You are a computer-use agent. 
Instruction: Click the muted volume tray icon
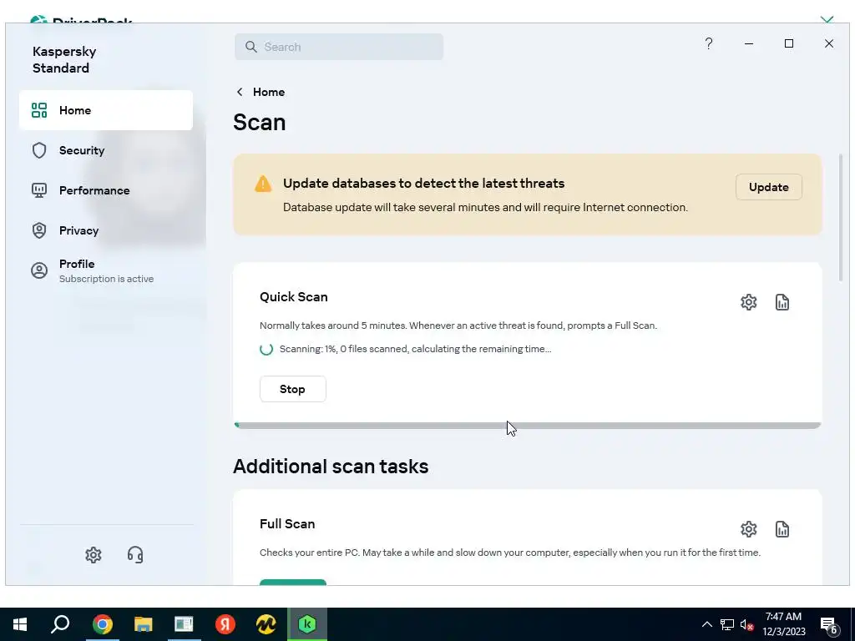pyautogui.click(x=747, y=624)
